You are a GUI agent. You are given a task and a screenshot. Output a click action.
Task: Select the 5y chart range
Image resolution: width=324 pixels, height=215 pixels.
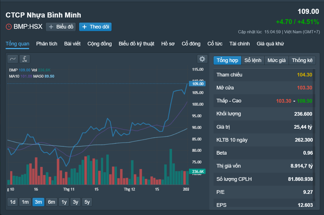click(x=87, y=202)
